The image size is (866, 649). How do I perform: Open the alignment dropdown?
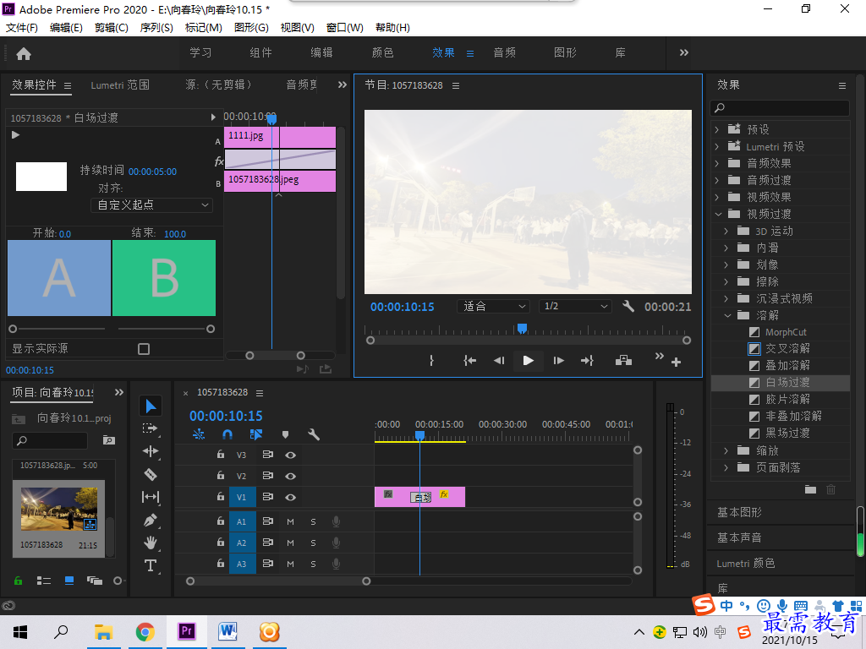152,205
